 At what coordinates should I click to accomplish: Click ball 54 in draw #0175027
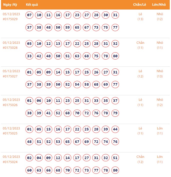[77, 85]
